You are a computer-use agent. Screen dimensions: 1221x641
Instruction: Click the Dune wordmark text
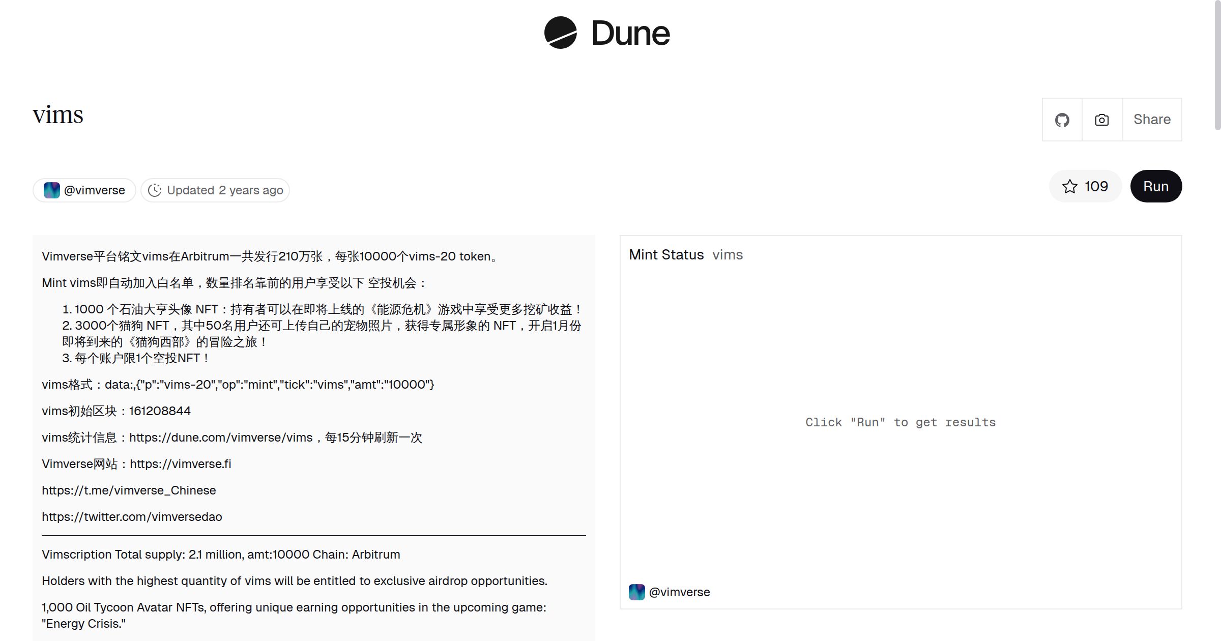point(630,34)
